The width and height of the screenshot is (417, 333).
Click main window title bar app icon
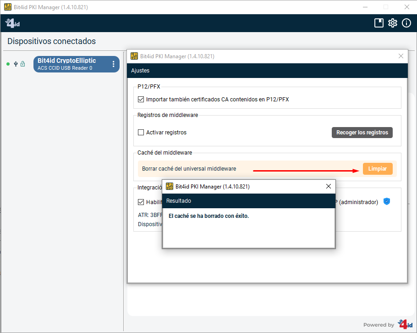(x=8, y=7)
